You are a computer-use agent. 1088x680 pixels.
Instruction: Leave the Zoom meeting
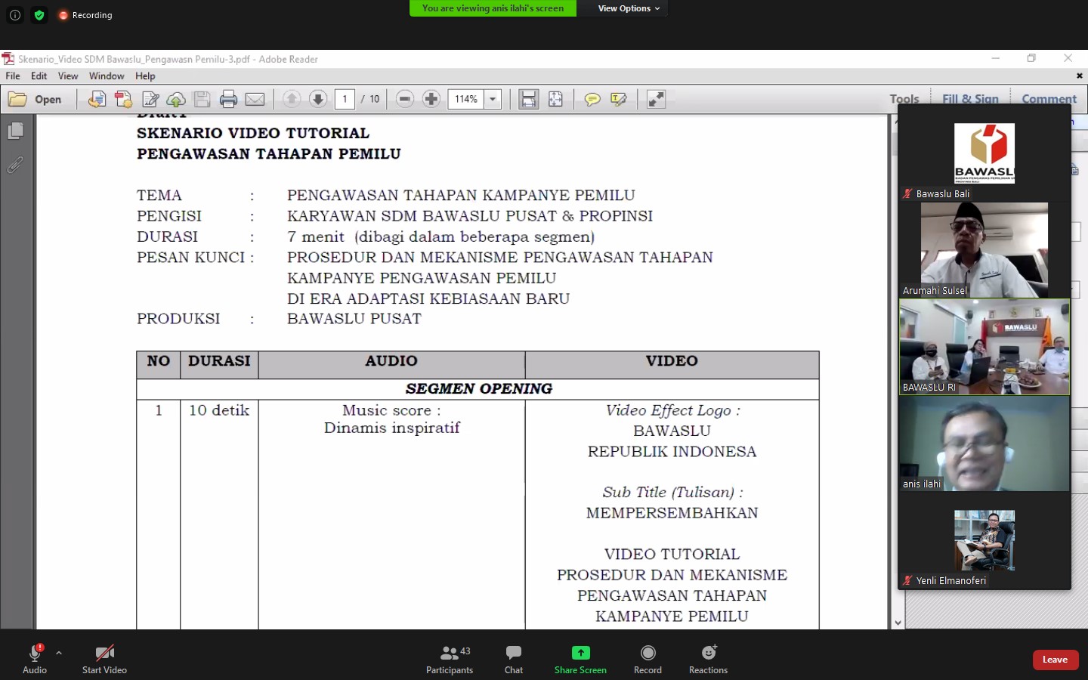1055,659
